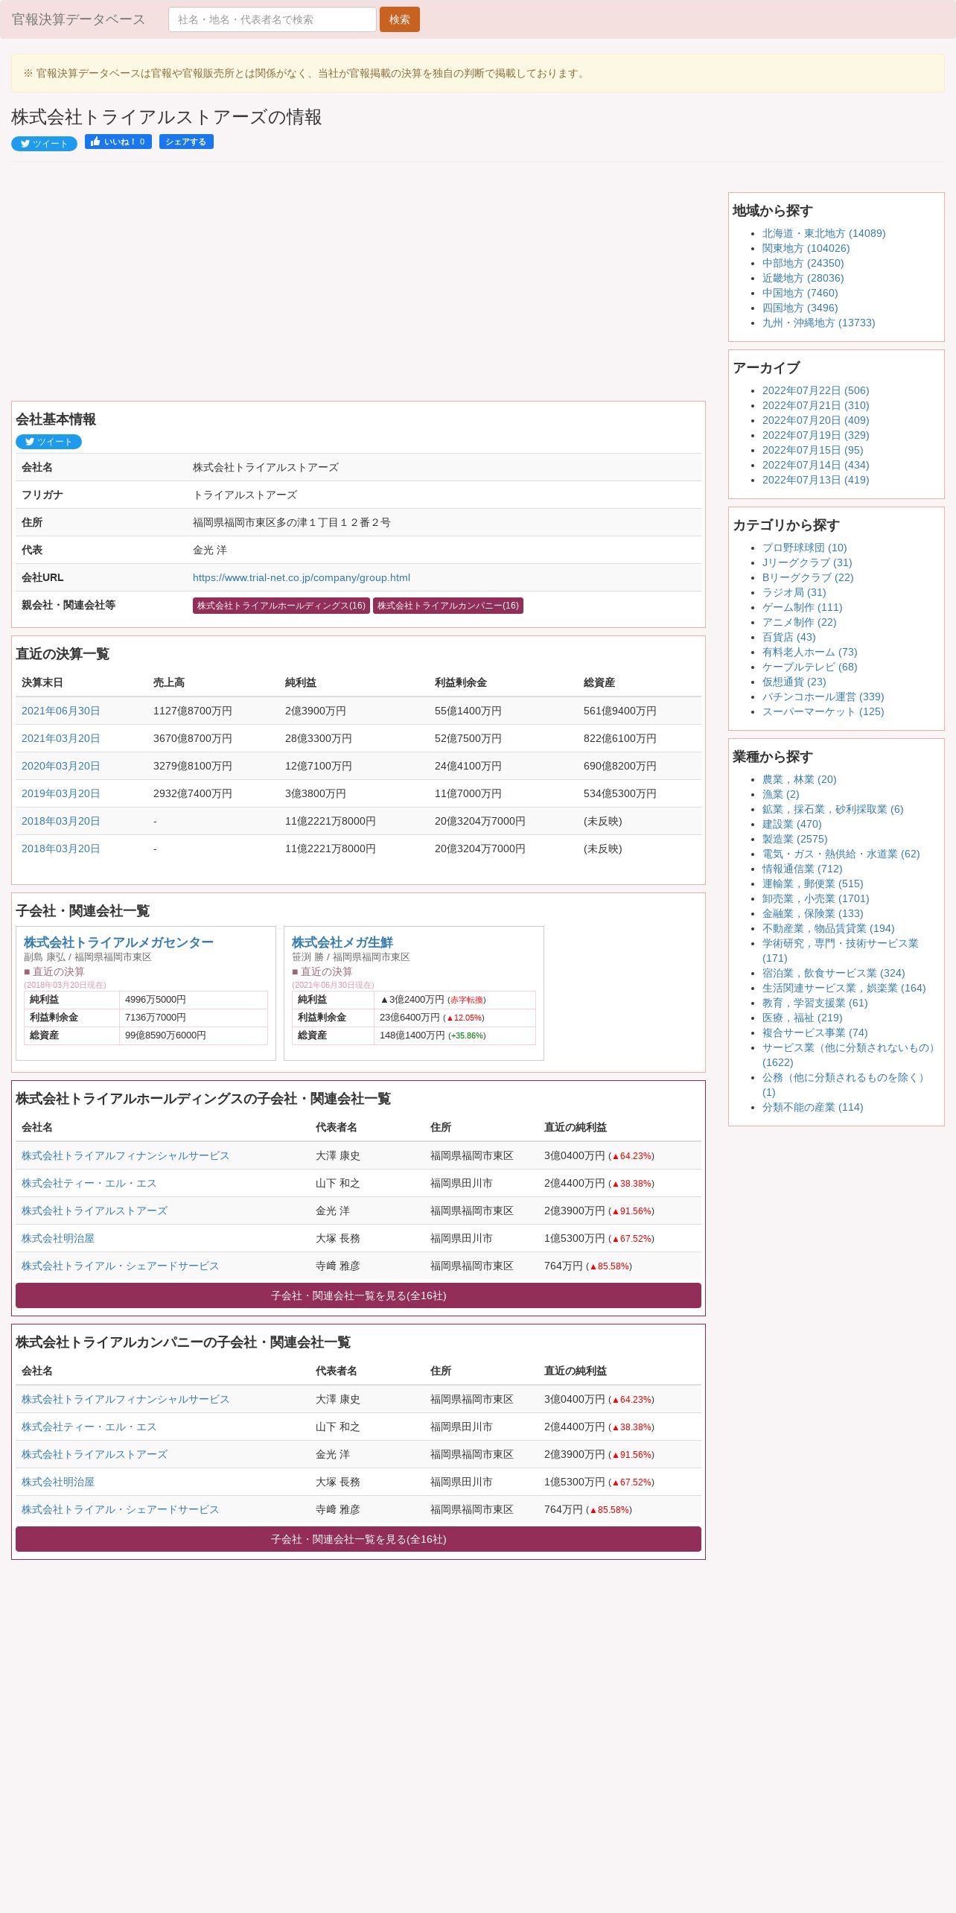Open 金融業，保険業 industry
956x1913 pixels.
click(x=812, y=913)
